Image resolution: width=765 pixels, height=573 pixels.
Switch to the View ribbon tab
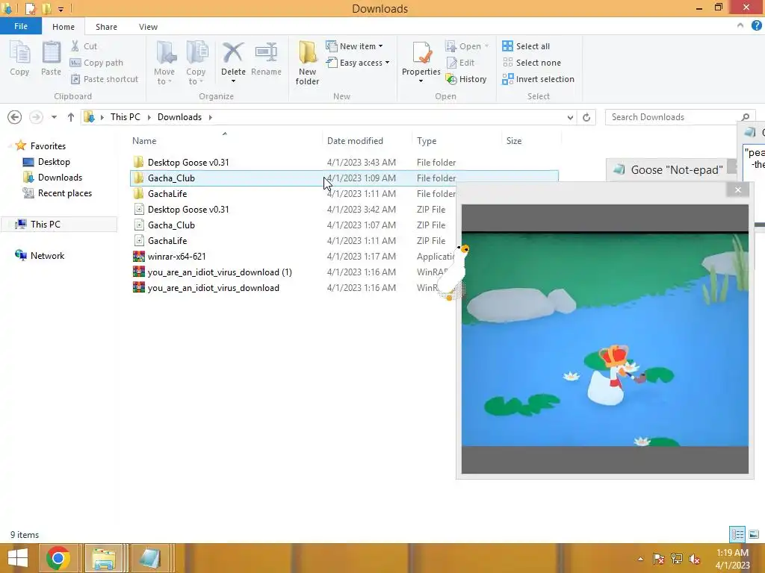pyautogui.click(x=148, y=27)
